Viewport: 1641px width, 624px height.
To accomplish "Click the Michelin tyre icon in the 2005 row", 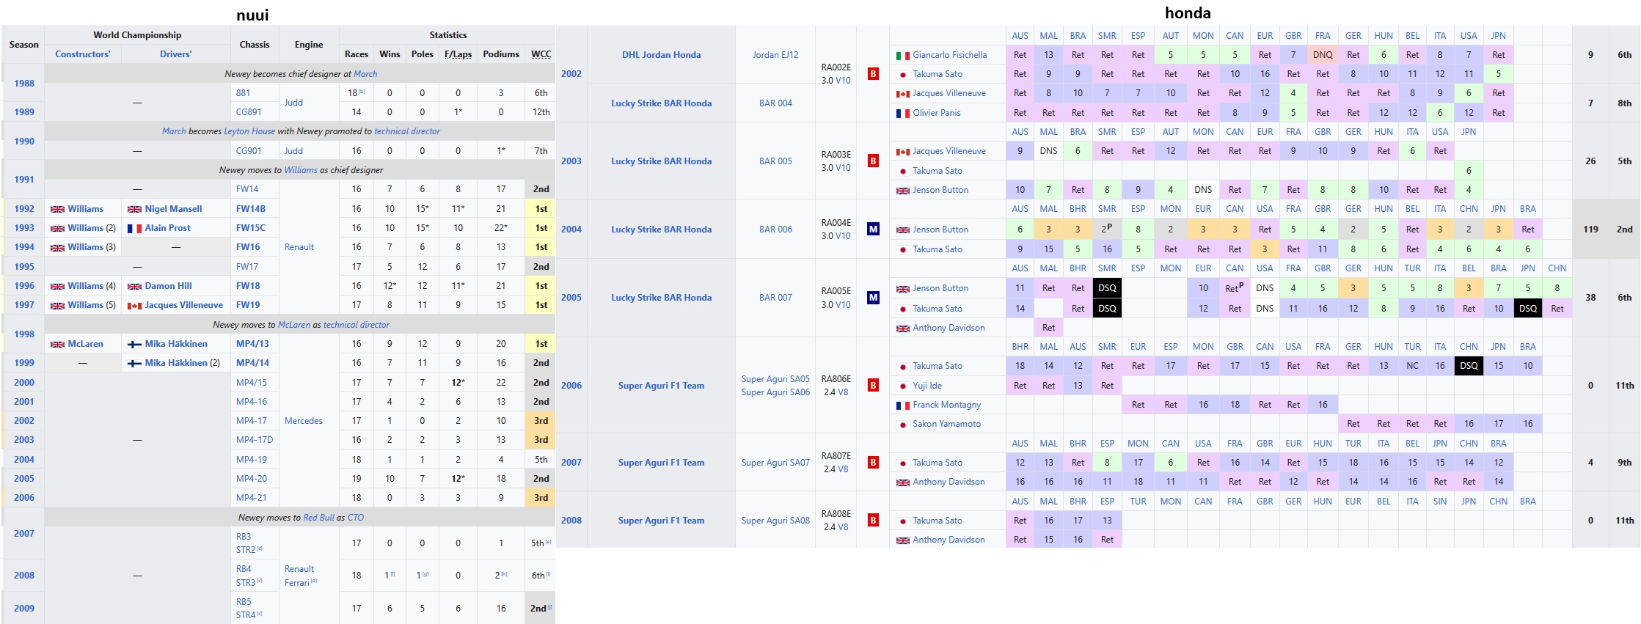I will (x=873, y=298).
